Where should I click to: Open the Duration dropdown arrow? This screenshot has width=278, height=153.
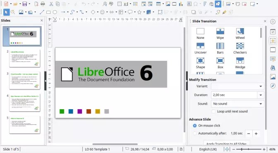(261, 95)
